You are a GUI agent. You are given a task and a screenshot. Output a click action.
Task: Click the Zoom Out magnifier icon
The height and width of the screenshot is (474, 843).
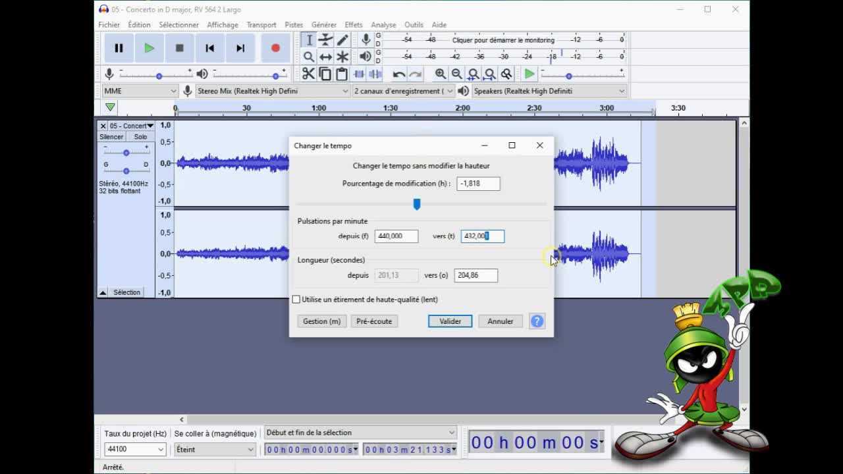pyautogui.click(x=456, y=74)
